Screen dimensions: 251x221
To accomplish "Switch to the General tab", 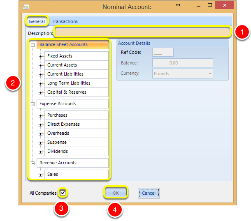I will 37,21.
